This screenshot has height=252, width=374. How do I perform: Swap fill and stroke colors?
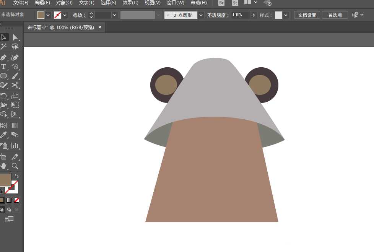pyautogui.click(x=16, y=176)
